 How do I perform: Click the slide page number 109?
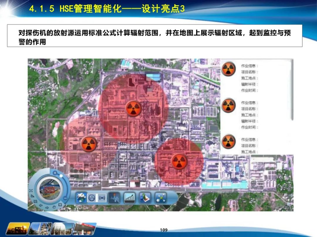coord(163,230)
